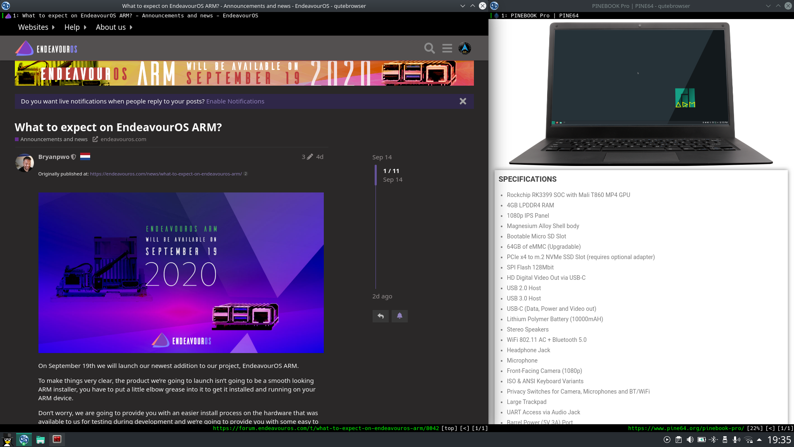This screenshot has height=447, width=794.
Task: Toggle the microphone in the system tray
Action: click(x=736, y=440)
